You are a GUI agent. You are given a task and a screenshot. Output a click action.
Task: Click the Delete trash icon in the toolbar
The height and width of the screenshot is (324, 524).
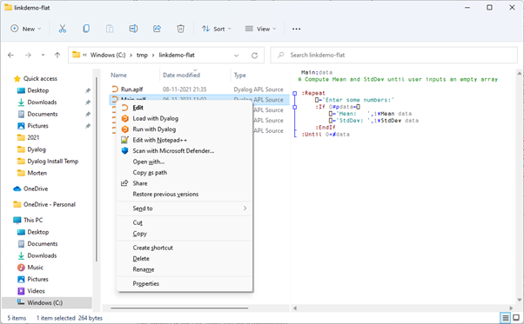180,29
